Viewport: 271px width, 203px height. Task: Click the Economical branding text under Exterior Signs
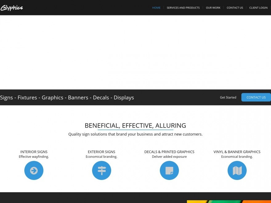pyautogui.click(x=101, y=157)
